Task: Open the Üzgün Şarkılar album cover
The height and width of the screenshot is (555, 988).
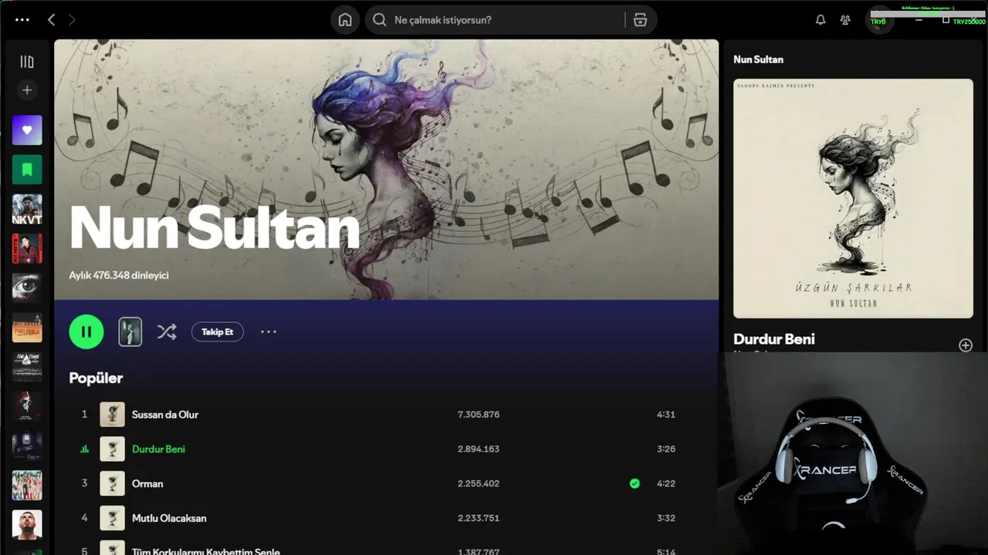Action: click(x=853, y=198)
